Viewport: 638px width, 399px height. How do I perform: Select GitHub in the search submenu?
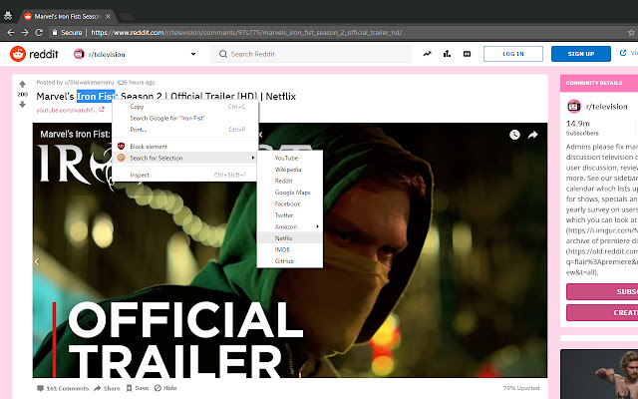(290, 261)
